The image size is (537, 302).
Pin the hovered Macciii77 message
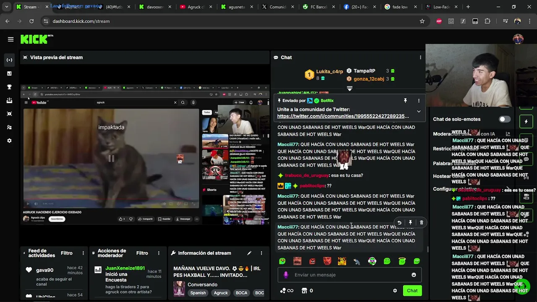click(x=410, y=223)
